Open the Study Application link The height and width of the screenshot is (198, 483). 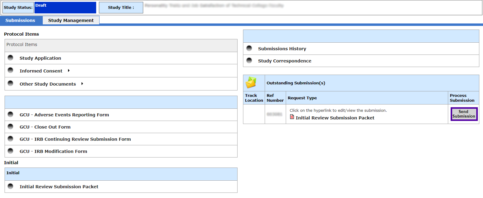(x=40, y=58)
